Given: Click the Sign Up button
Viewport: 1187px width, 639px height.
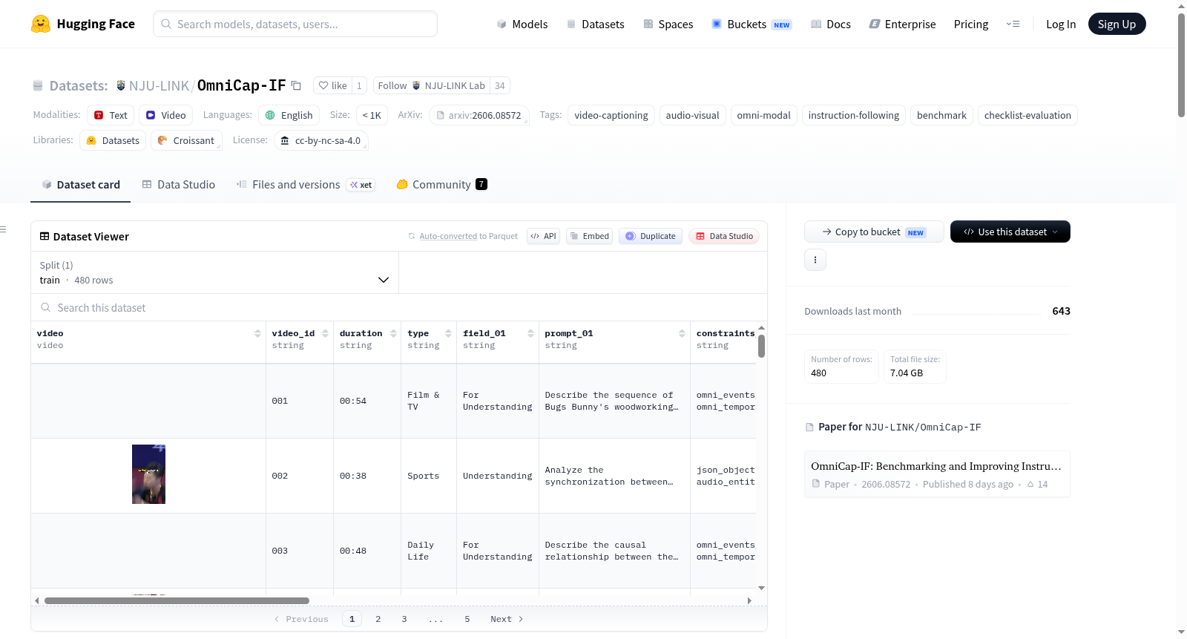Looking at the screenshot, I should coord(1117,24).
